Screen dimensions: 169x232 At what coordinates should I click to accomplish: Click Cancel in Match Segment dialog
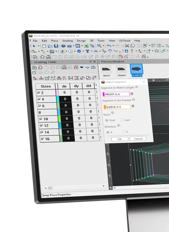coord(138,139)
